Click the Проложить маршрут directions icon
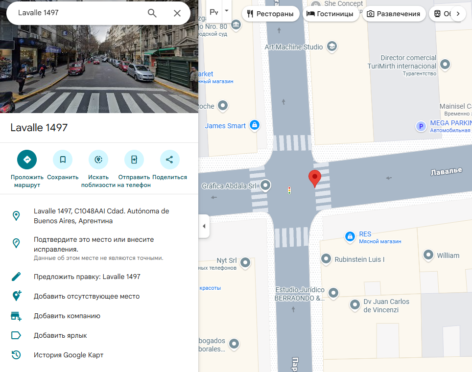The width and height of the screenshot is (472, 372). tap(27, 160)
